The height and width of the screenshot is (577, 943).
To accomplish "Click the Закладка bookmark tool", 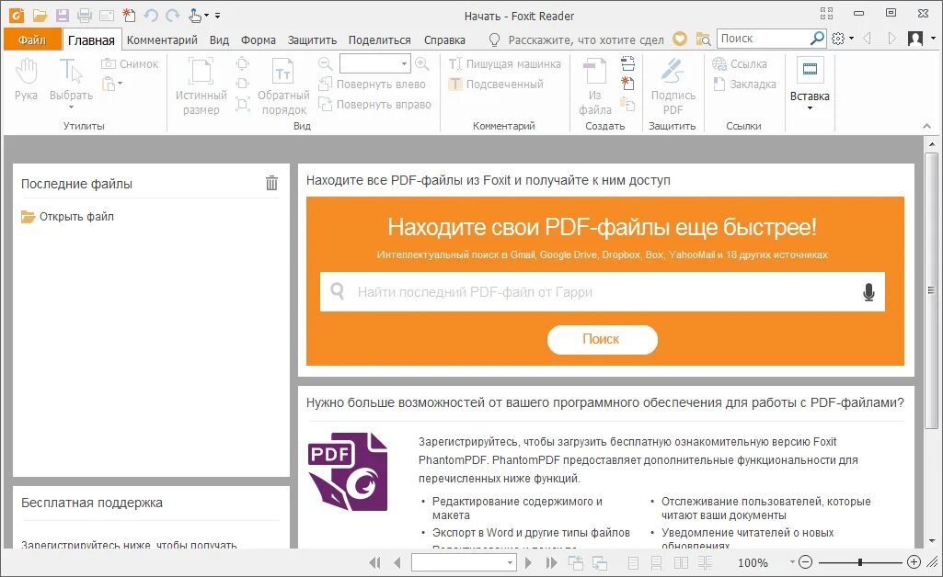I will (x=744, y=84).
